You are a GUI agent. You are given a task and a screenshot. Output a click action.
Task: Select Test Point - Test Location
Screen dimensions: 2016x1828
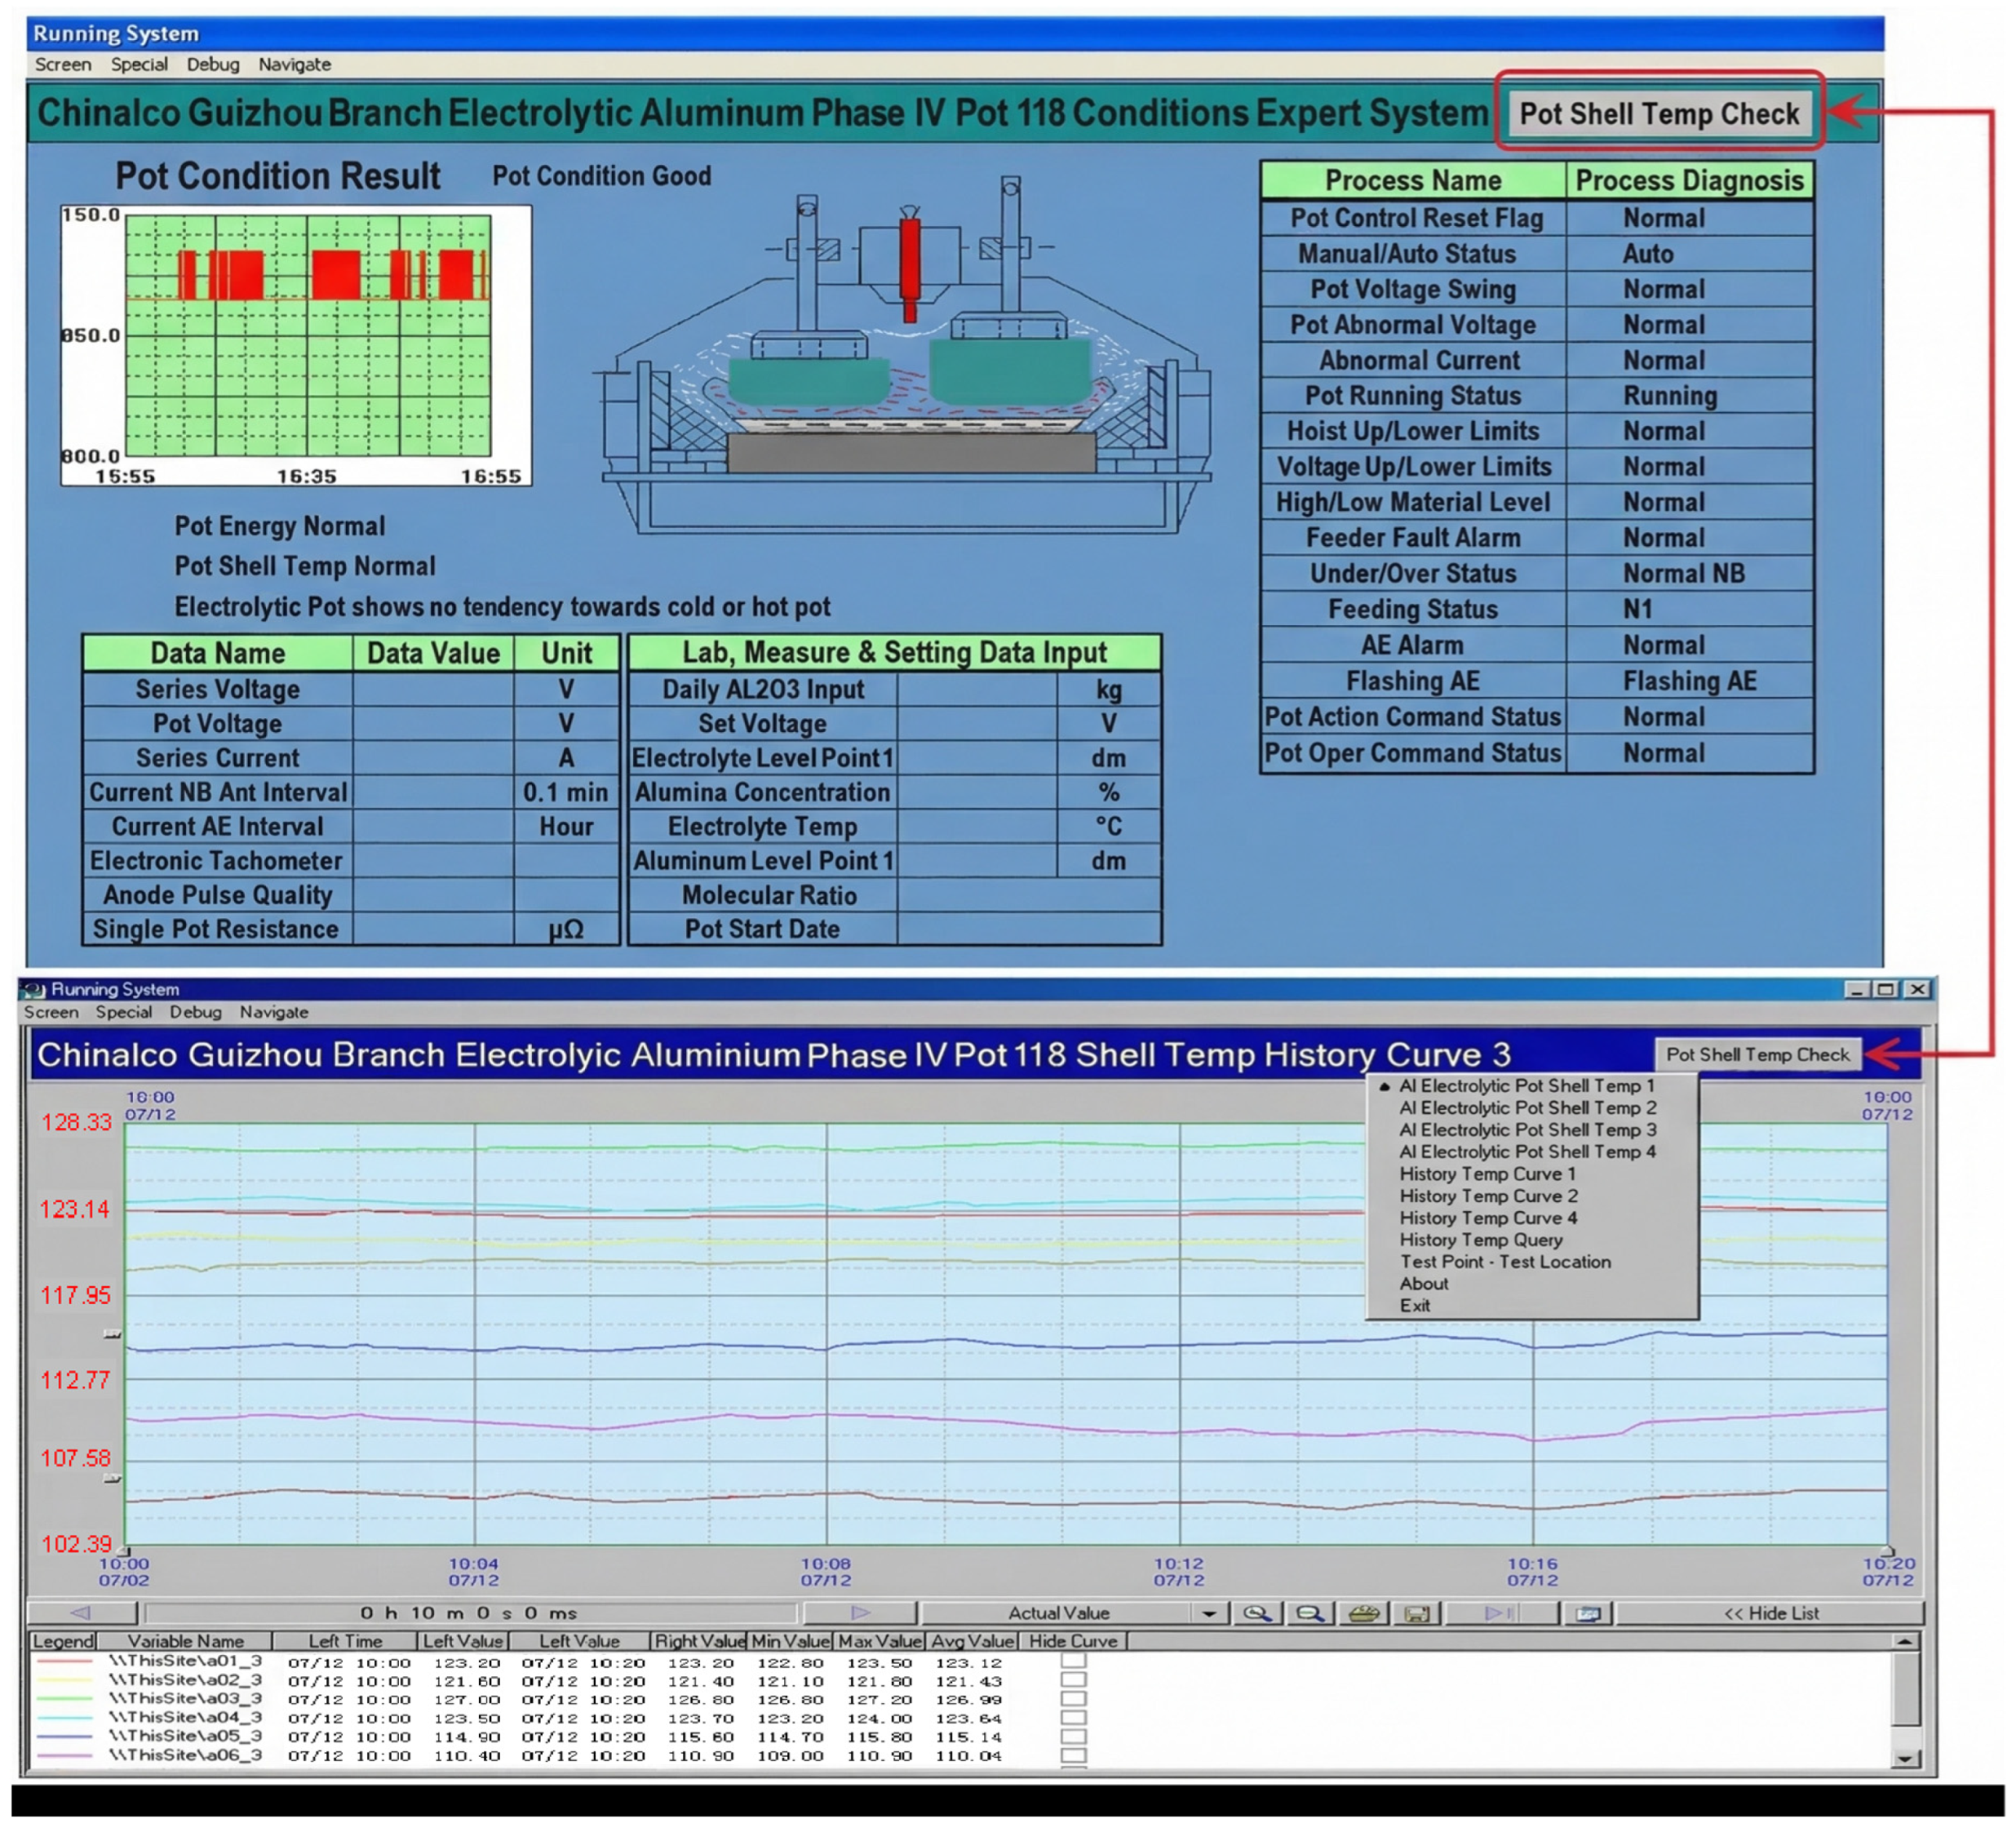[1506, 1262]
